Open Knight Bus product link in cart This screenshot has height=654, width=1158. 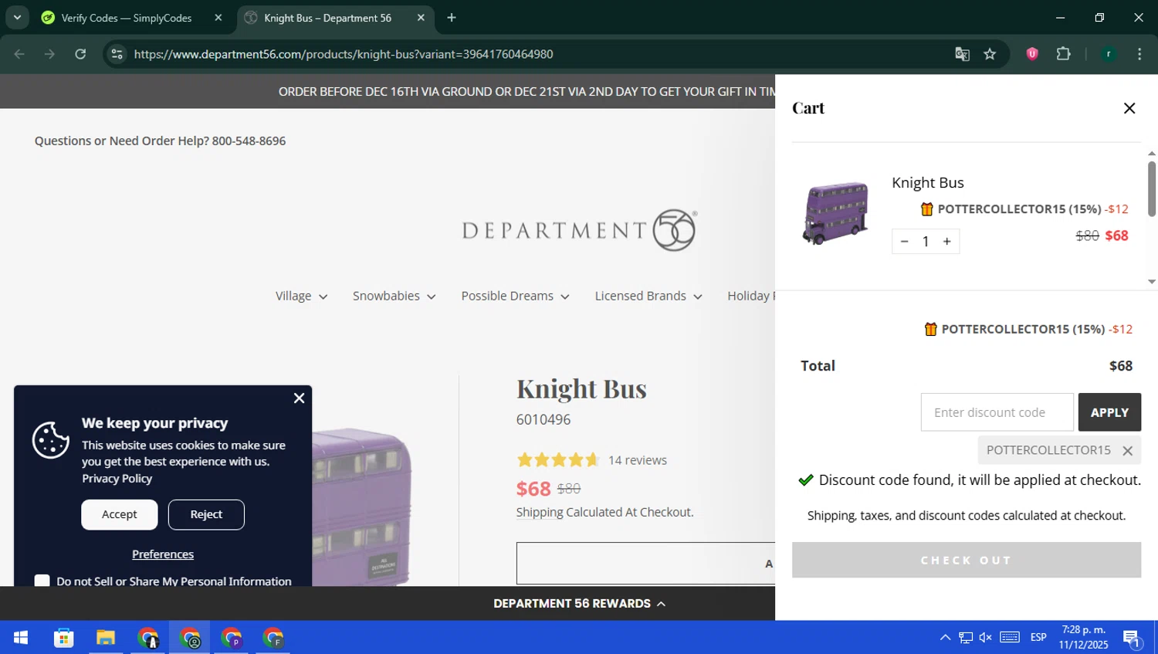tap(927, 183)
